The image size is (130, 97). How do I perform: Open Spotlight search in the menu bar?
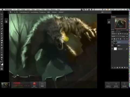(125, 9)
